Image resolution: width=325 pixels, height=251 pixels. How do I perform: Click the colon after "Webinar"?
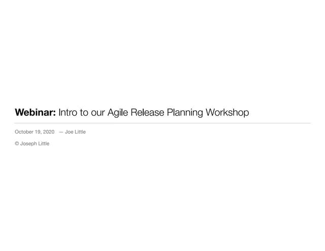(x=54, y=113)
